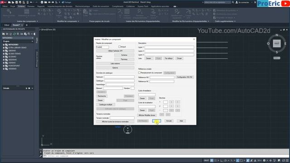
Task: Click the Recherche catalog button
Action: (x=101, y=96)
